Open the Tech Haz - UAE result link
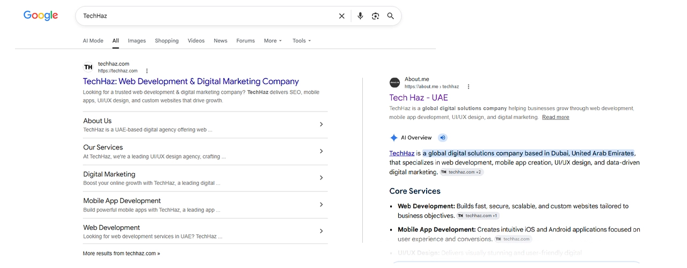 (x=419, y=98)
